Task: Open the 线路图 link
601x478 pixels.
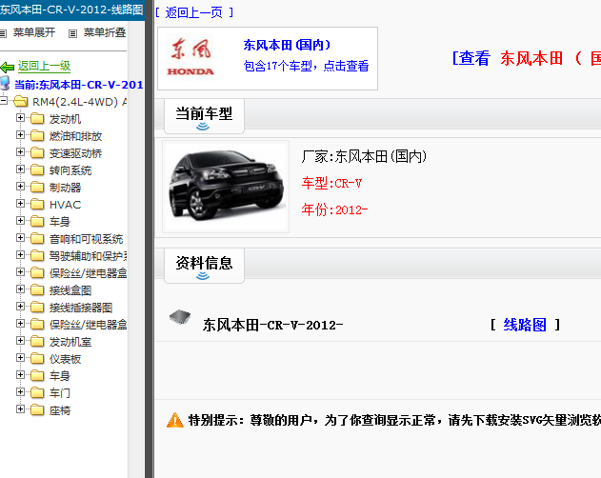Action: (525, 325)
